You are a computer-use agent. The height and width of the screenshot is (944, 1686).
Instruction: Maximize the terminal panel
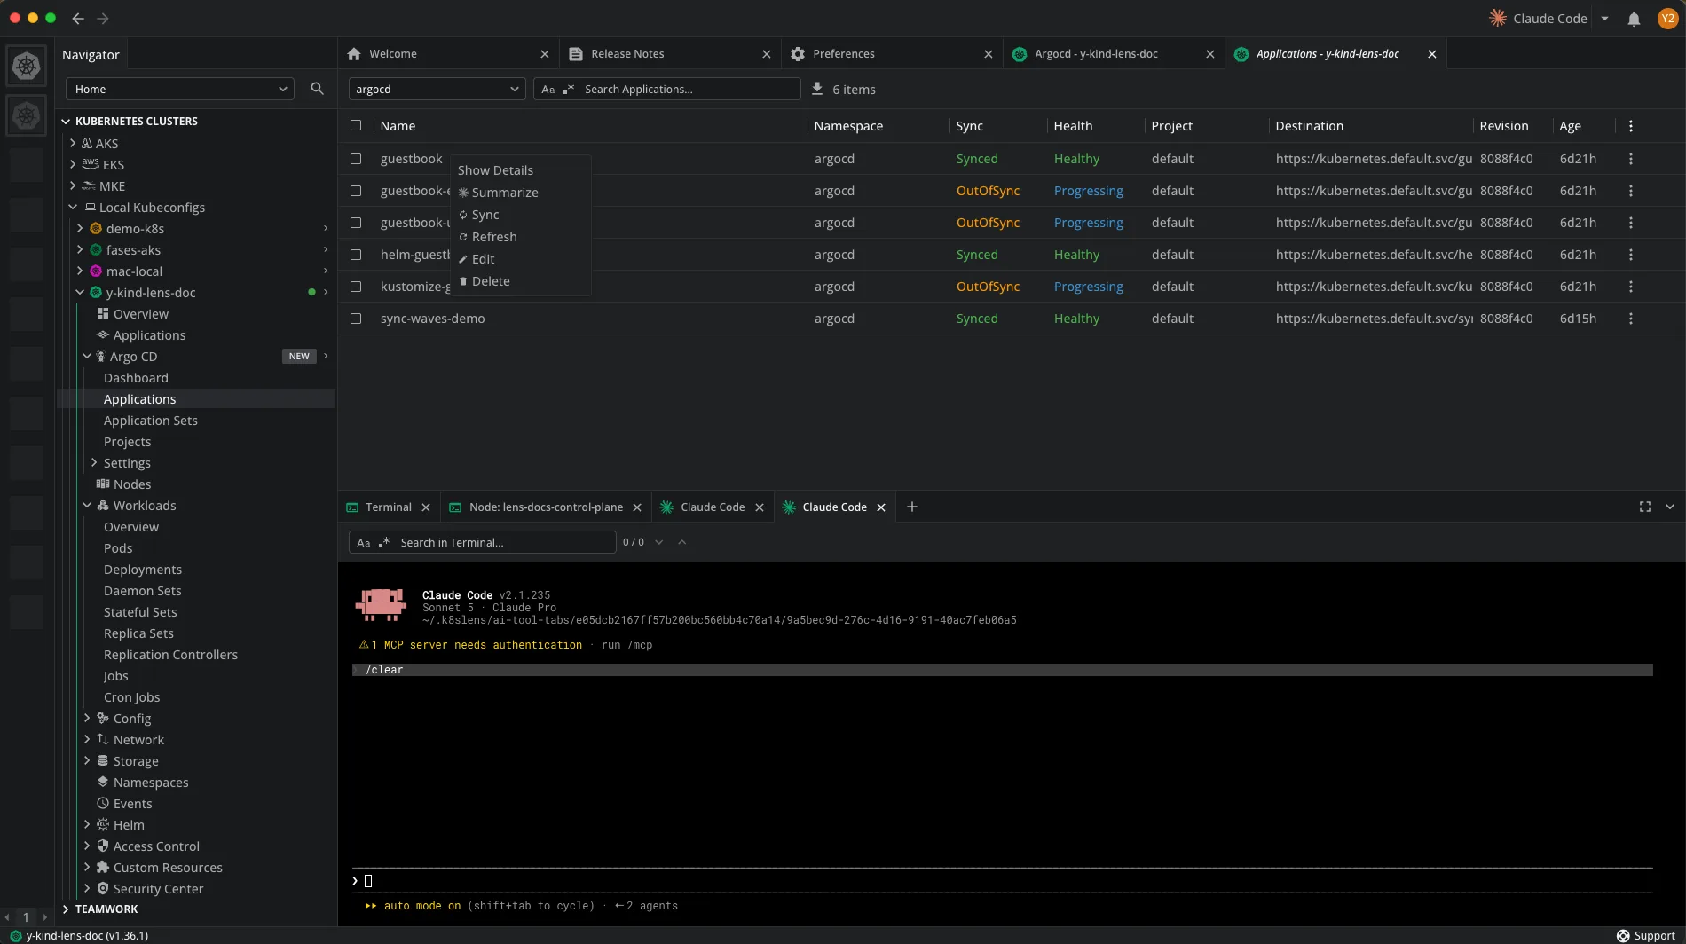pyautogui.click(x=1645, y=507)
